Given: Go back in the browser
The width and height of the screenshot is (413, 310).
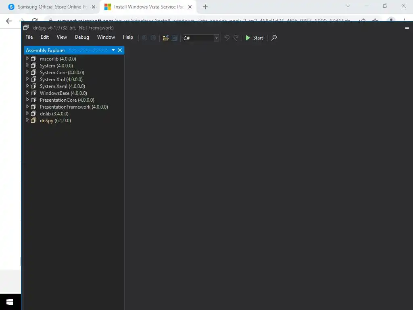Looking at the screenshot, I should [x=9, y=21].
